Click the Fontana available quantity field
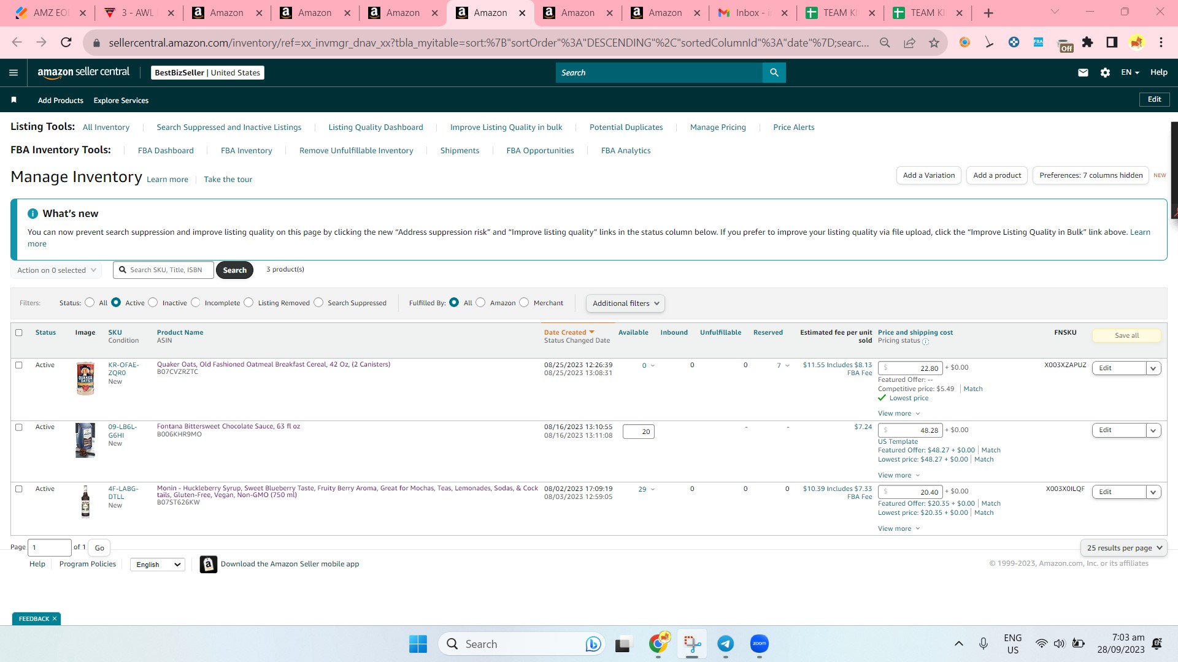The image size is (1178, 662). 638,432
